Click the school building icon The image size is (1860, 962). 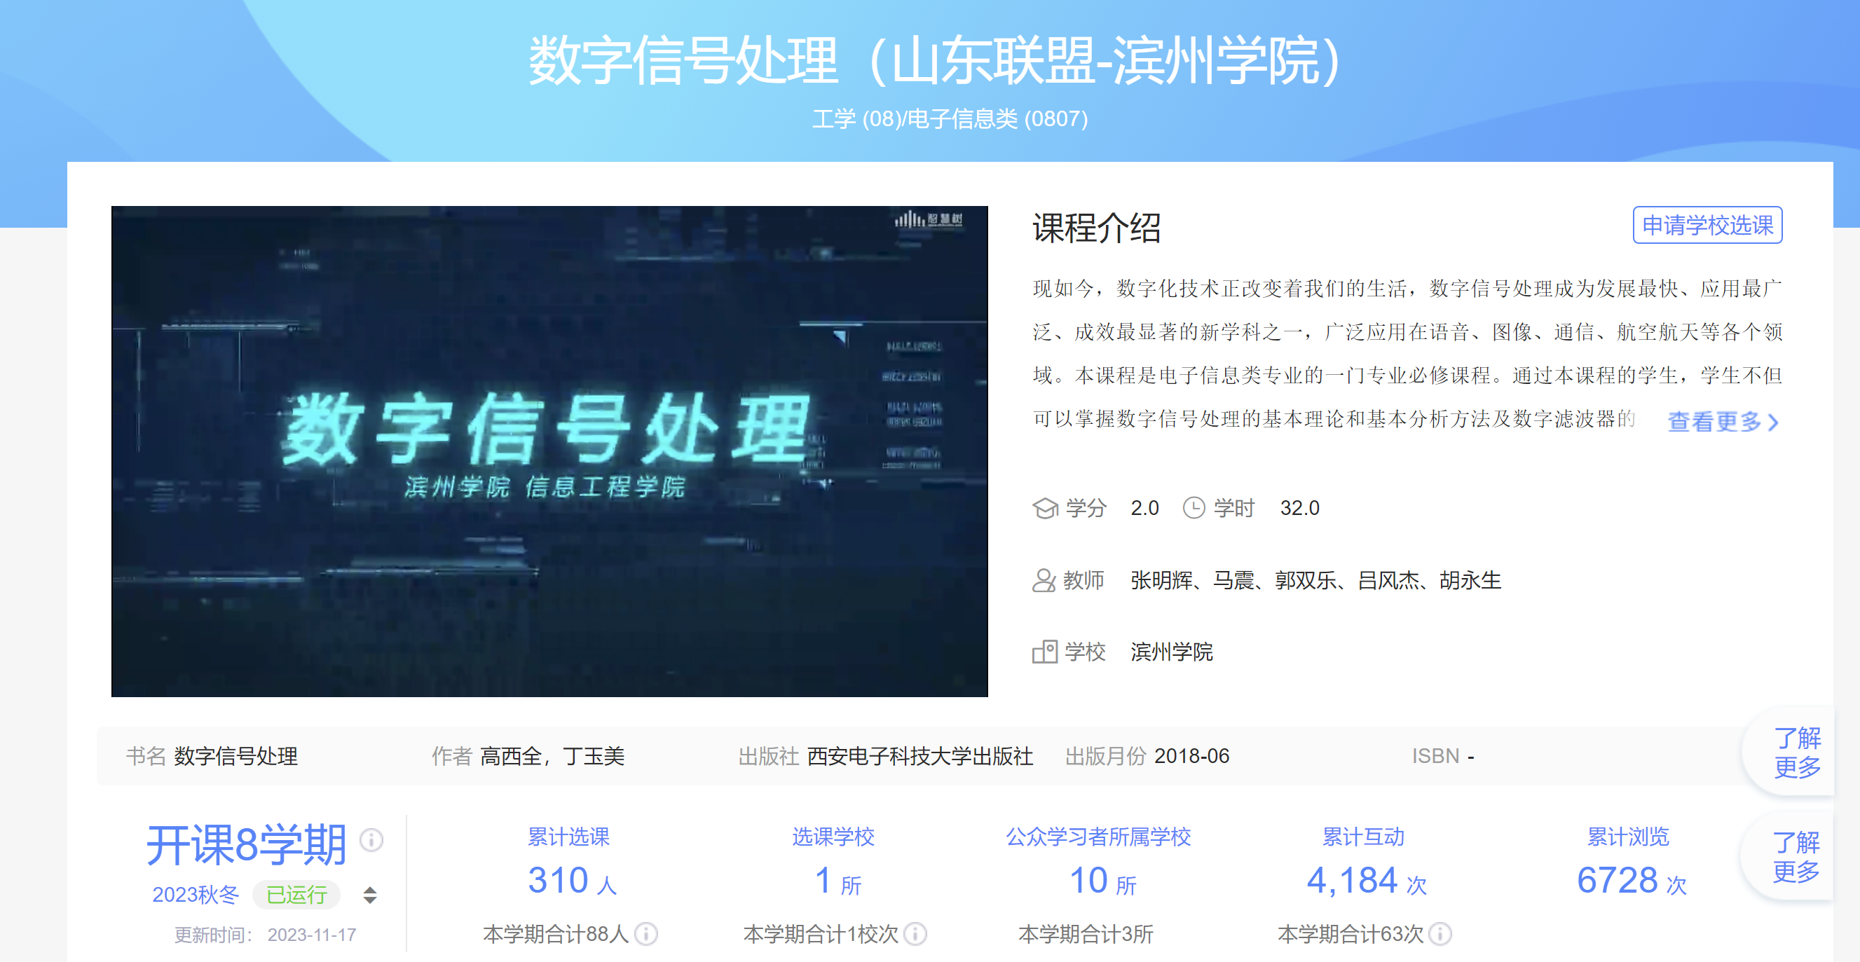pos(1044,652)
